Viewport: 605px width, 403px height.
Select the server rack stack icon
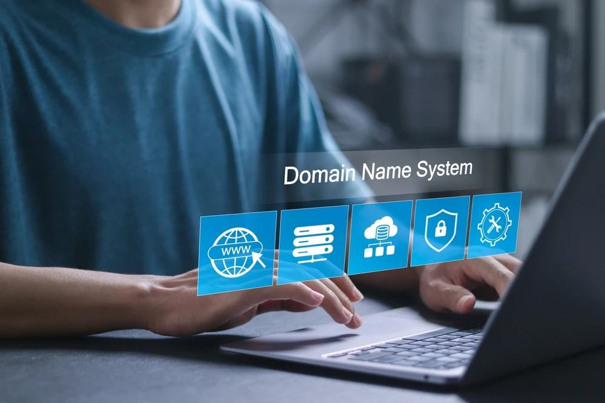(313, 244)
